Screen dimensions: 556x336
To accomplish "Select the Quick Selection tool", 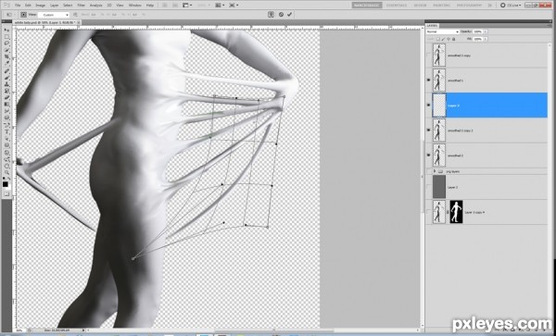I will pyautogui.click(x=6, y=50).
